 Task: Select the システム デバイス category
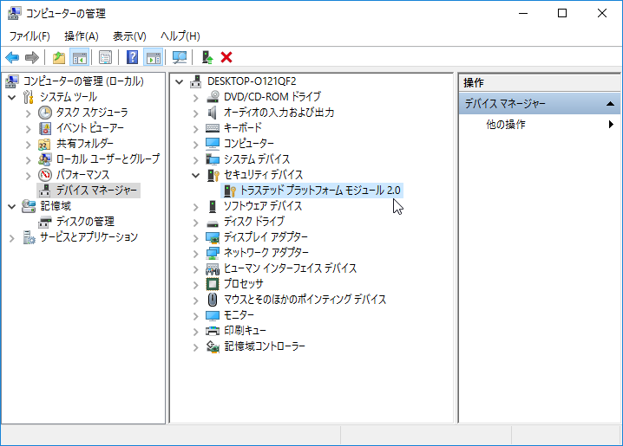(257, 159)
